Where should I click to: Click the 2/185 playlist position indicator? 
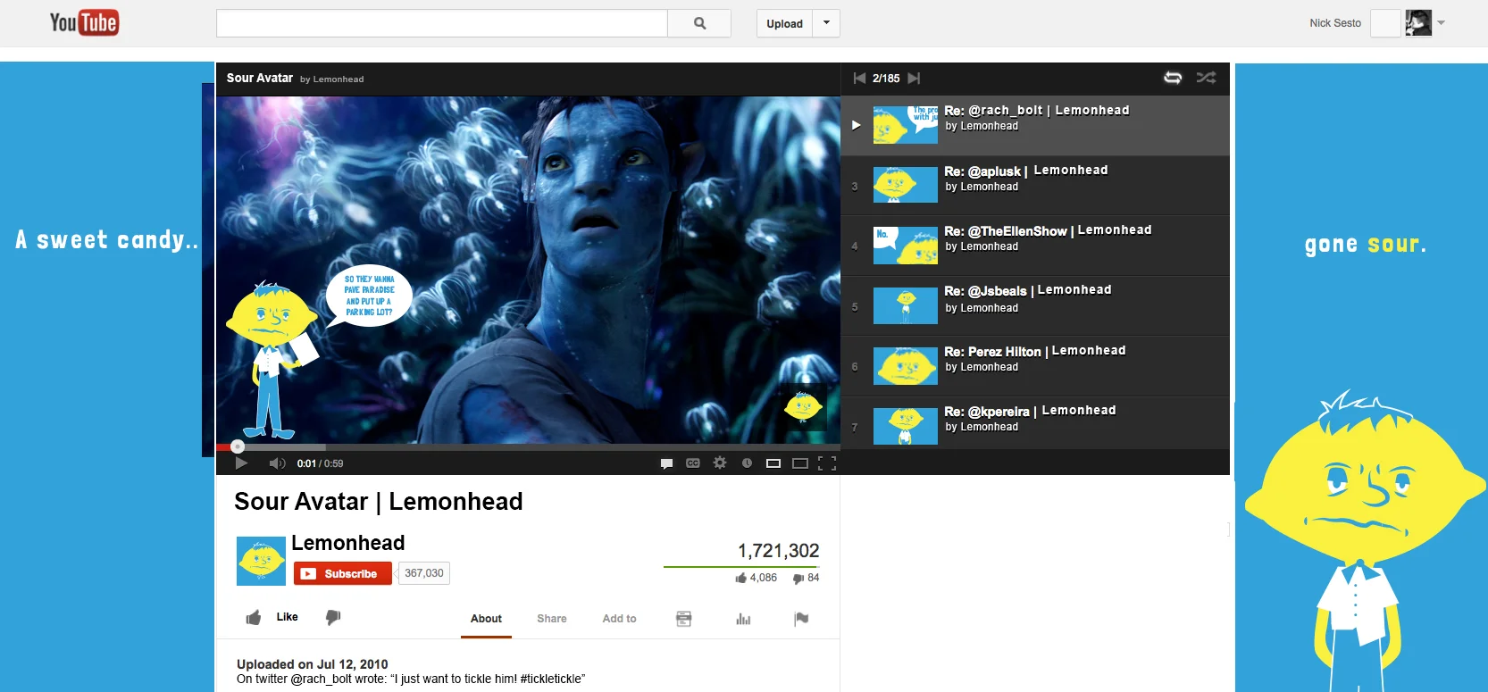tap(886, 79)
